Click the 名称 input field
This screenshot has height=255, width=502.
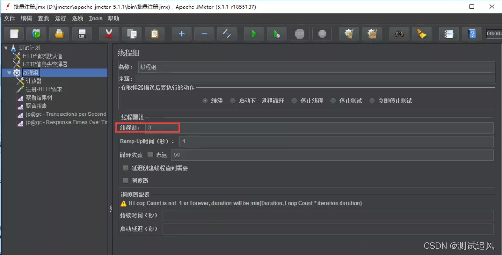(317, 67)
